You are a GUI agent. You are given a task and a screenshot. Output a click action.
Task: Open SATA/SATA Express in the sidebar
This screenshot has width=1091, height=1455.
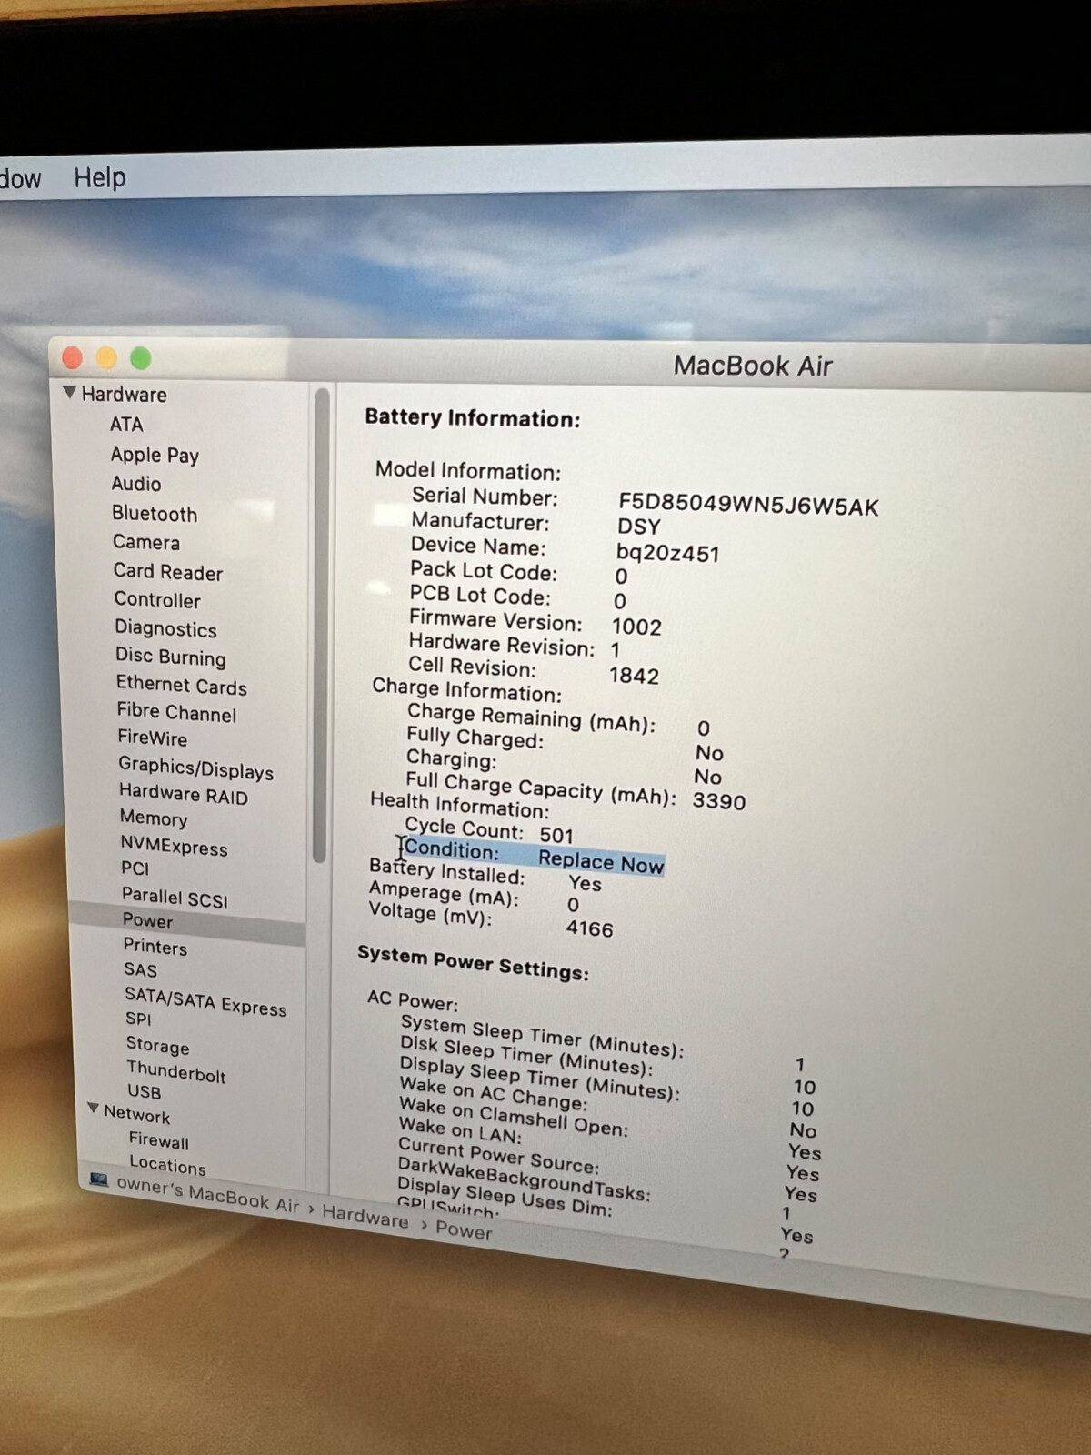tap(205, 1001)
